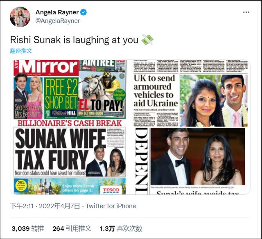
Task: Open the Daily Mirror front page image
Action: click(x=70, y=127)
